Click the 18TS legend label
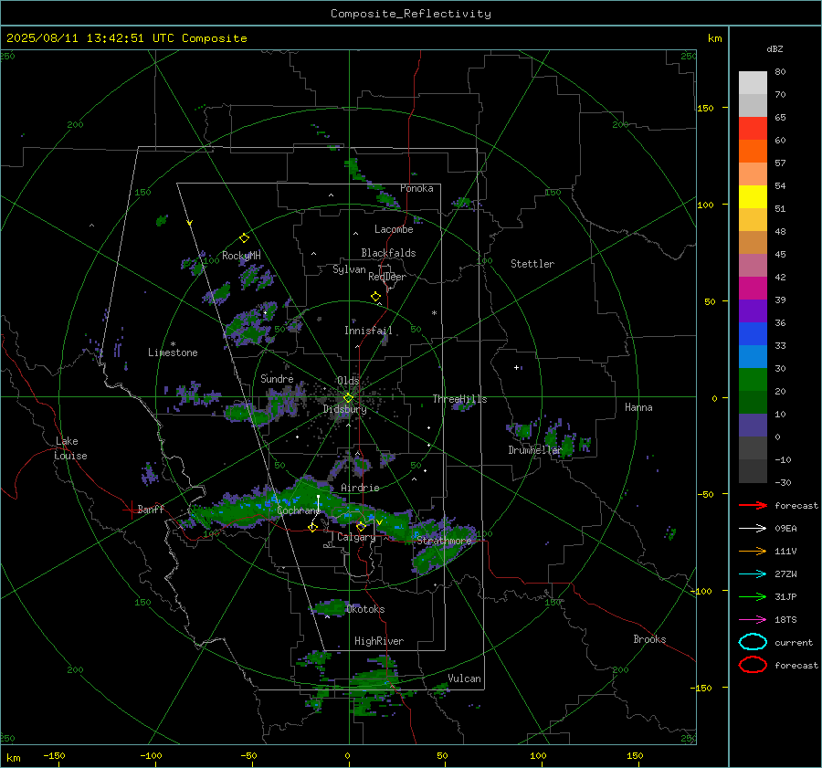This screenshot has height=768, width=822. point(785,620)
